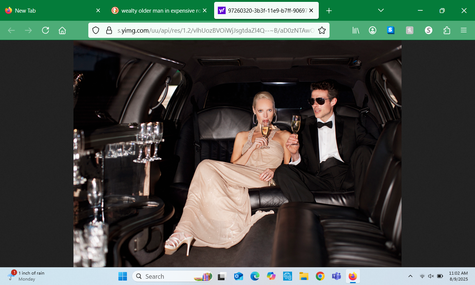This screenshot has height=285, width=475.
Task: Click the limousine couple photo
Action: 237,154
